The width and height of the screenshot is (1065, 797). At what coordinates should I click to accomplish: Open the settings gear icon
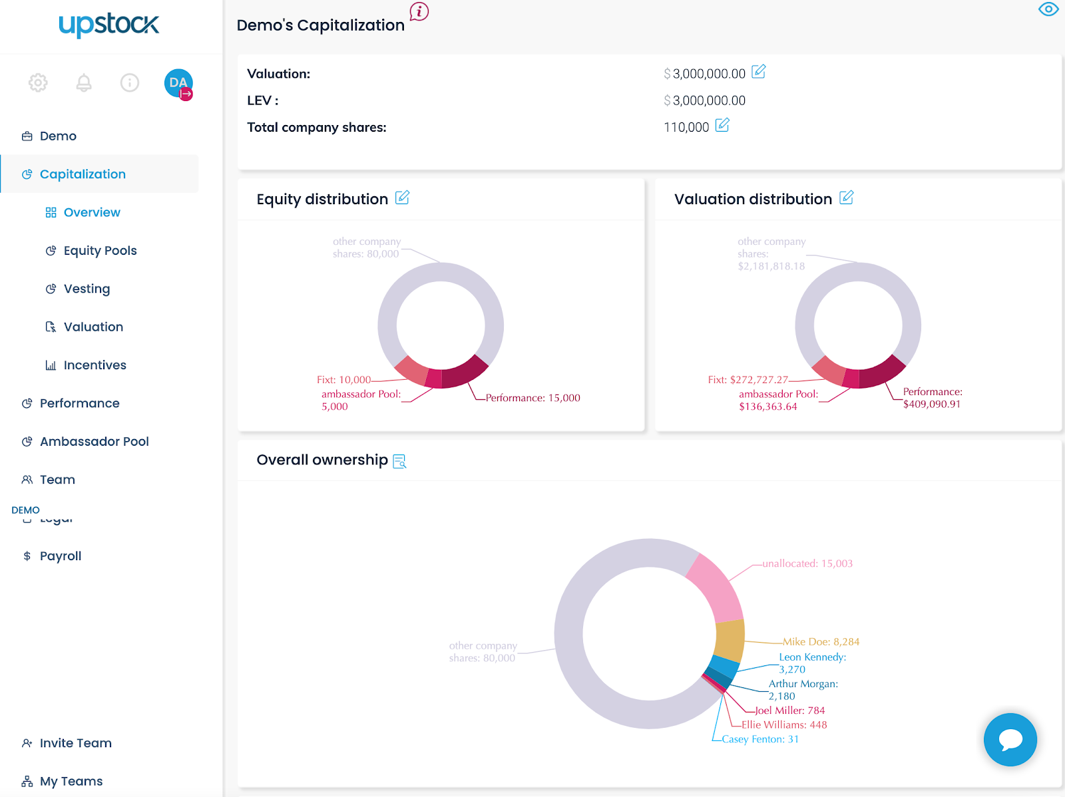click(38, 82)
